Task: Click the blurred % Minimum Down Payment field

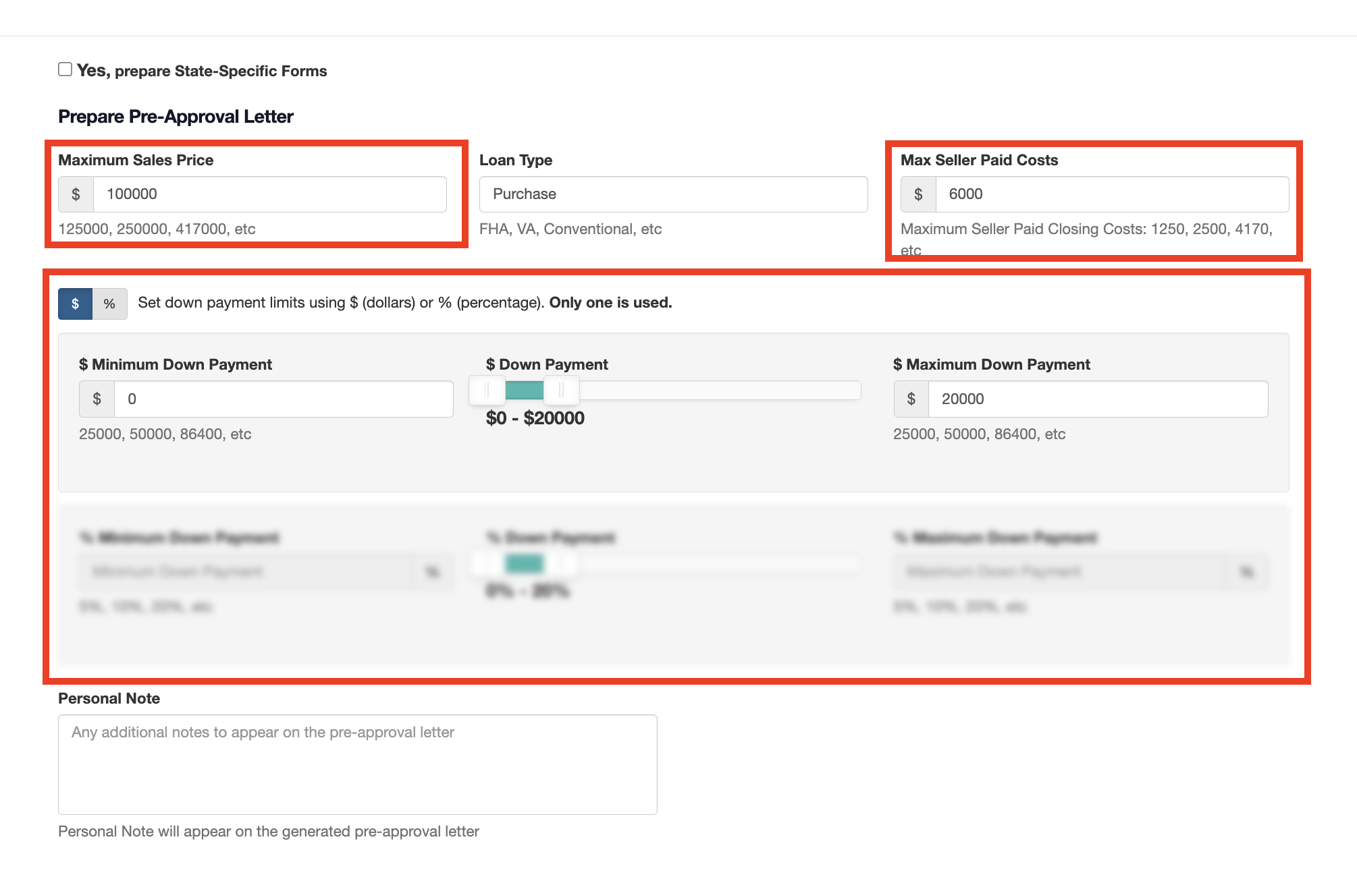Action: tap(246, 572)
